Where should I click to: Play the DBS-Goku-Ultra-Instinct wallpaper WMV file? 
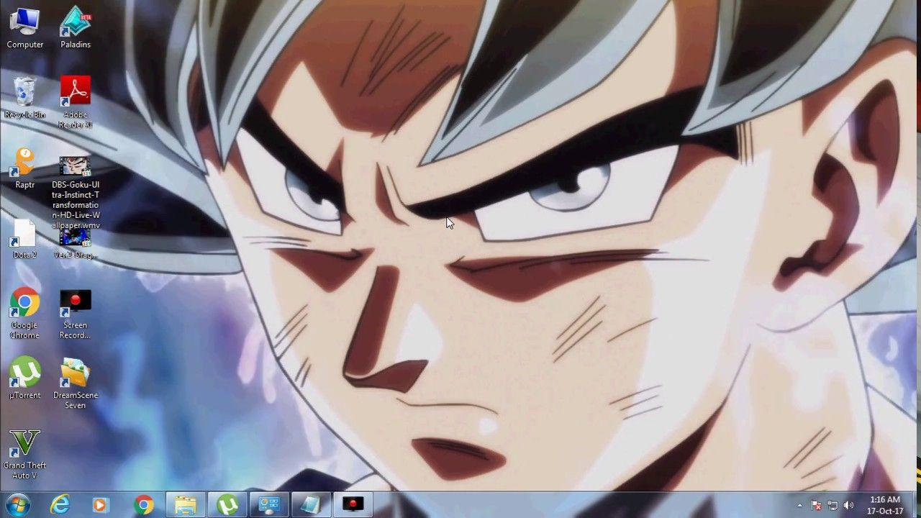[x=75, y=164]
